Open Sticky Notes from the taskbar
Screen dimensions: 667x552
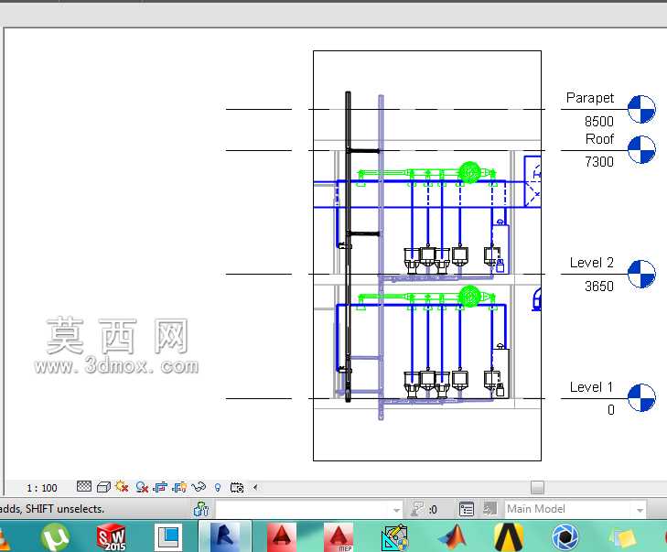tap(622, 538)
